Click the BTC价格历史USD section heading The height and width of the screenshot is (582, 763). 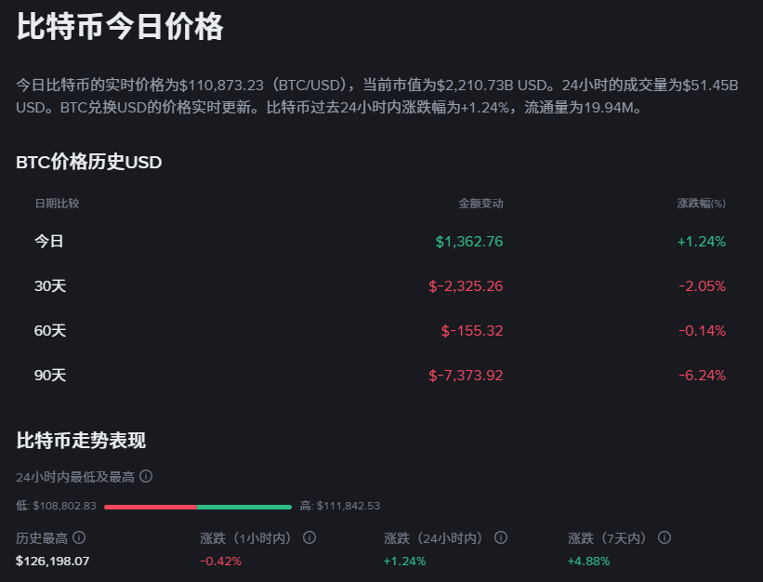(89, 163)
